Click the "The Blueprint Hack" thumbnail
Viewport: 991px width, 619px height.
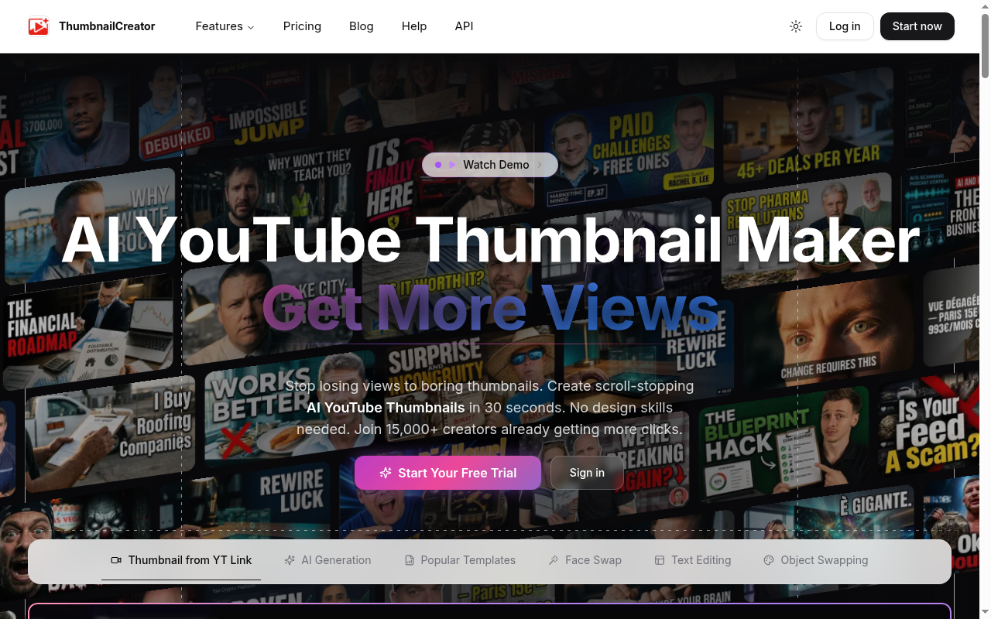click(x=784, y=446)
